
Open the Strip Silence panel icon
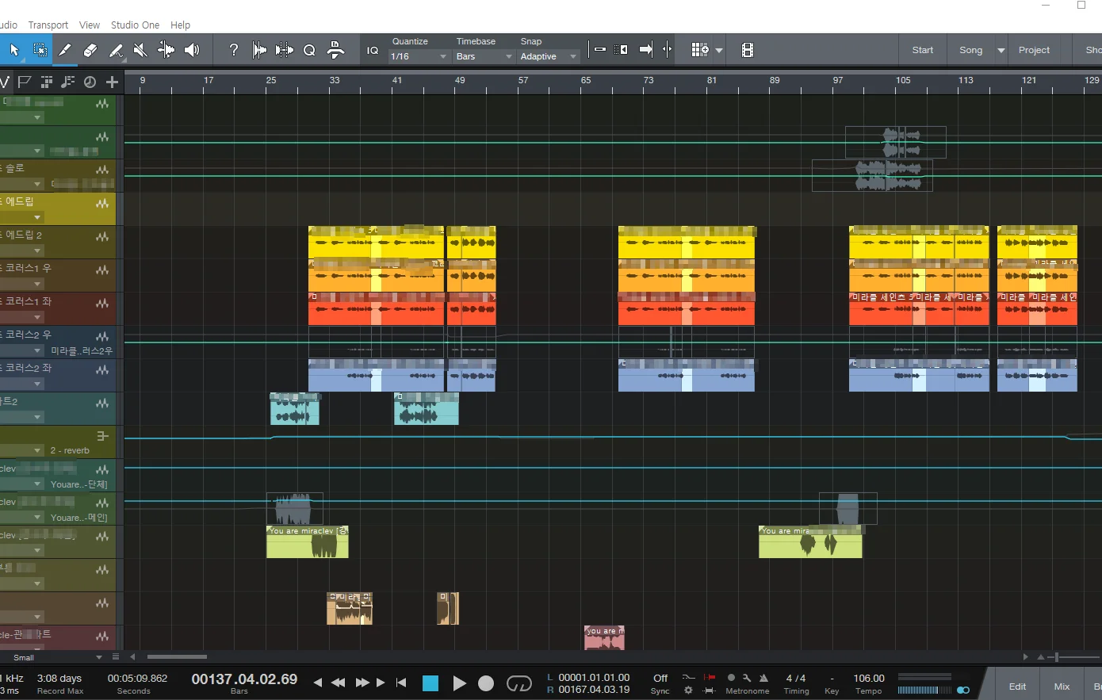click(259, 50)
